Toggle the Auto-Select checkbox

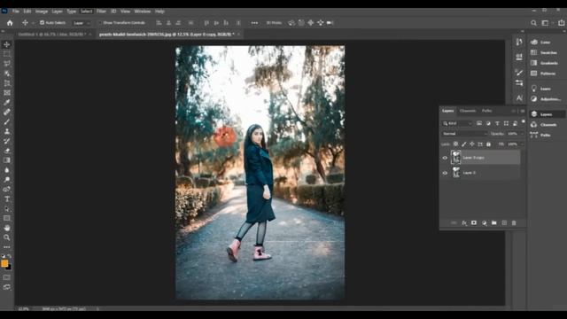[x=42, y=22]
